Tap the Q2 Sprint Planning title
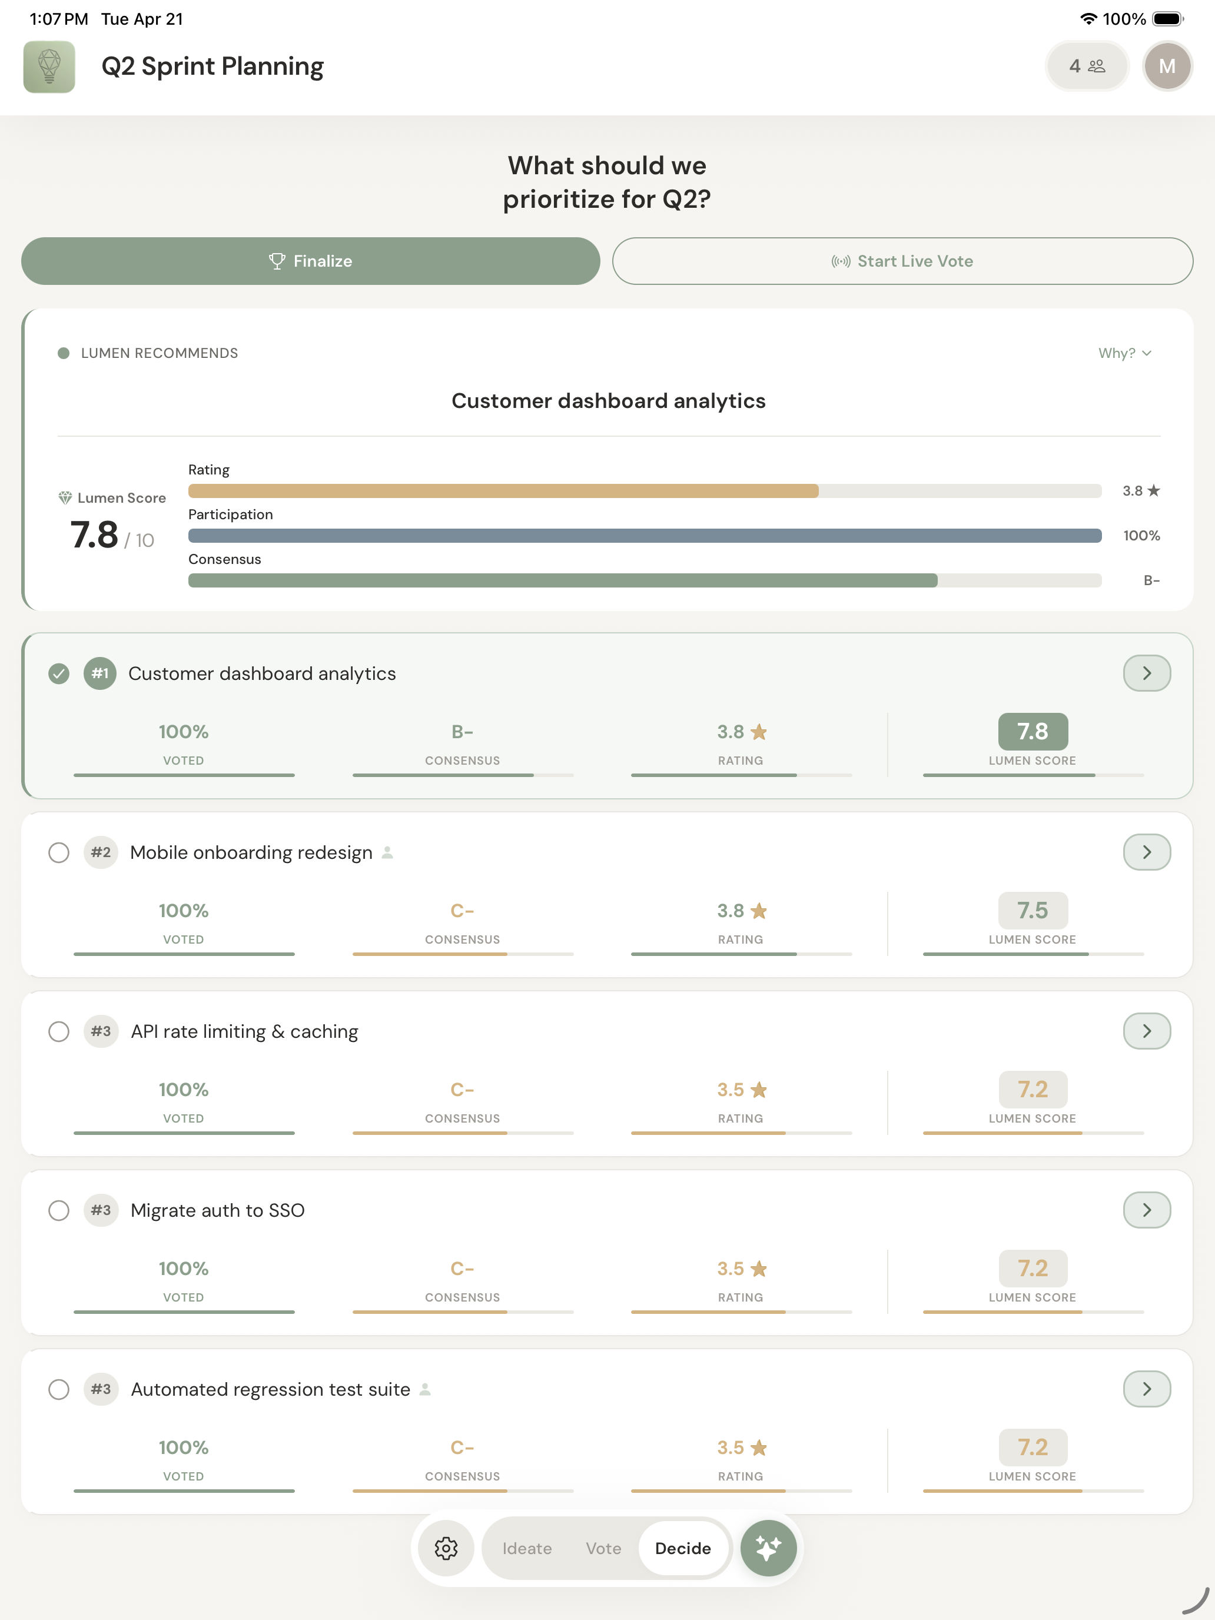1215x1620 pixels. coord(213,66)
